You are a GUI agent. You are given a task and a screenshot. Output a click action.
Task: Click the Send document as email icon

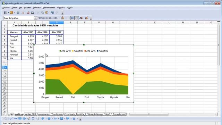coord(22,12)
